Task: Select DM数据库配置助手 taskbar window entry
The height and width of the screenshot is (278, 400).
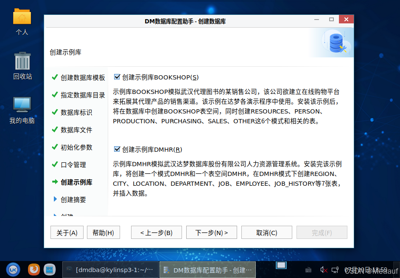Action: point(208,270)
